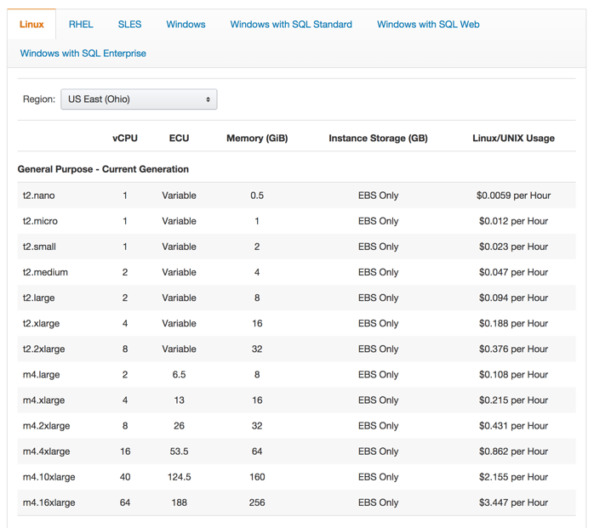Select the t2.nano instance name
Viewport: 594px width, 528px height.
[38, 196]
